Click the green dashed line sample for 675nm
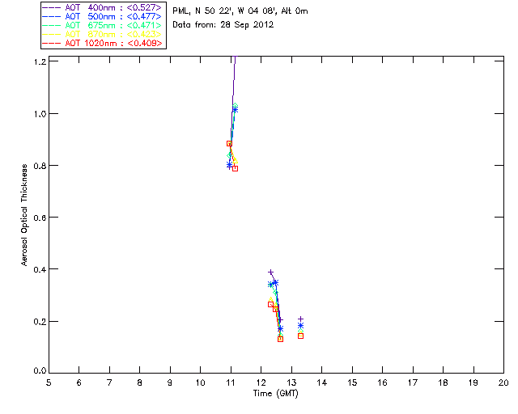The image size is (518, 414). [x=52, y=26]
